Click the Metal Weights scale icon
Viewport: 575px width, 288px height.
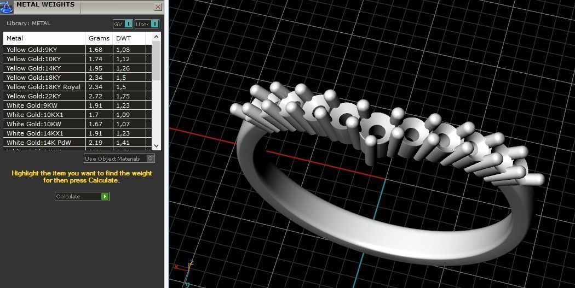[x=7, y=7]
